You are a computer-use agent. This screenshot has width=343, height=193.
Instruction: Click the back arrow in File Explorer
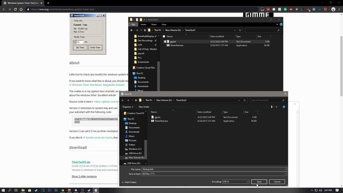point(132,30)
